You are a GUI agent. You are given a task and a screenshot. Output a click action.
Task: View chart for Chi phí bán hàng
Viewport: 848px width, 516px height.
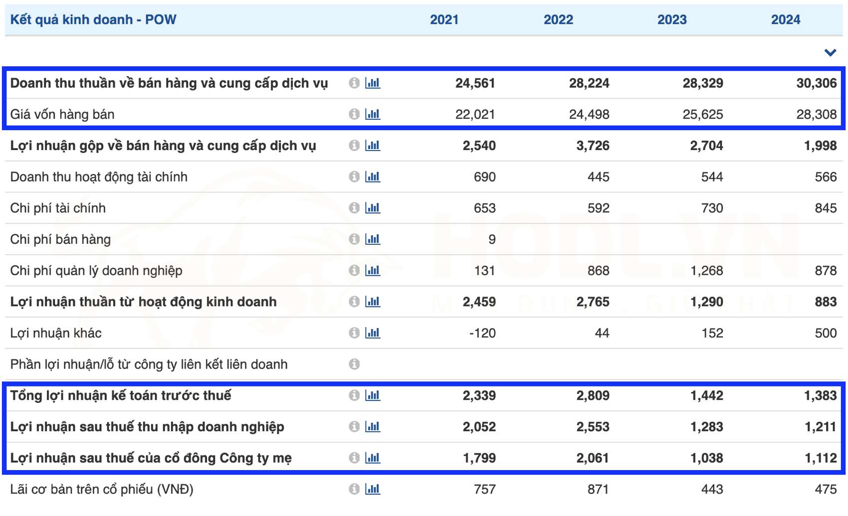tap(373, 239)
